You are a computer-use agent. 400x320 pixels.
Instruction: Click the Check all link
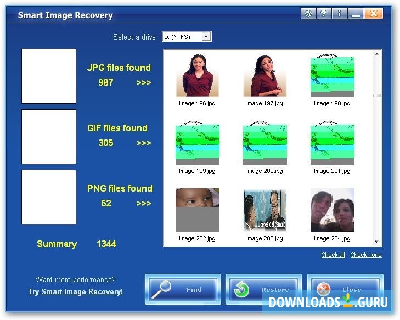(333, 255)
